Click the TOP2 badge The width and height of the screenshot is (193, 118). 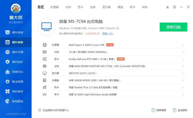pyautogui.click(x=121, y=59)
